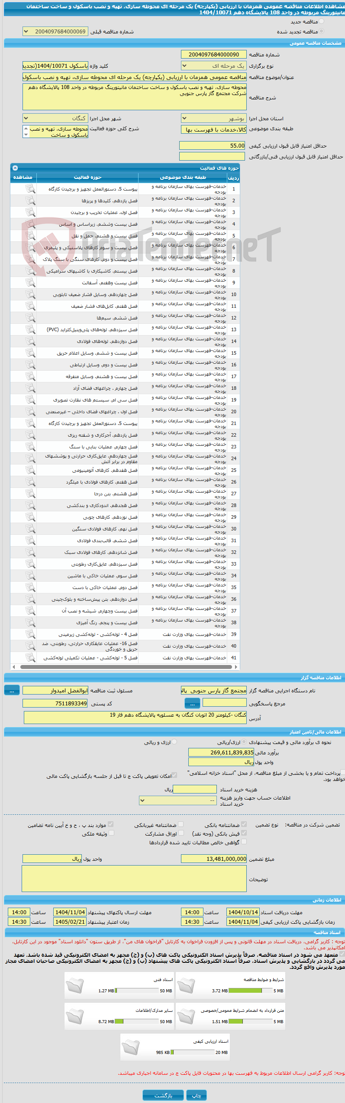345x1103 pixels.
Task: Toggle گواهی خالص مطالبات checkbox
Action: coord(244,841)
